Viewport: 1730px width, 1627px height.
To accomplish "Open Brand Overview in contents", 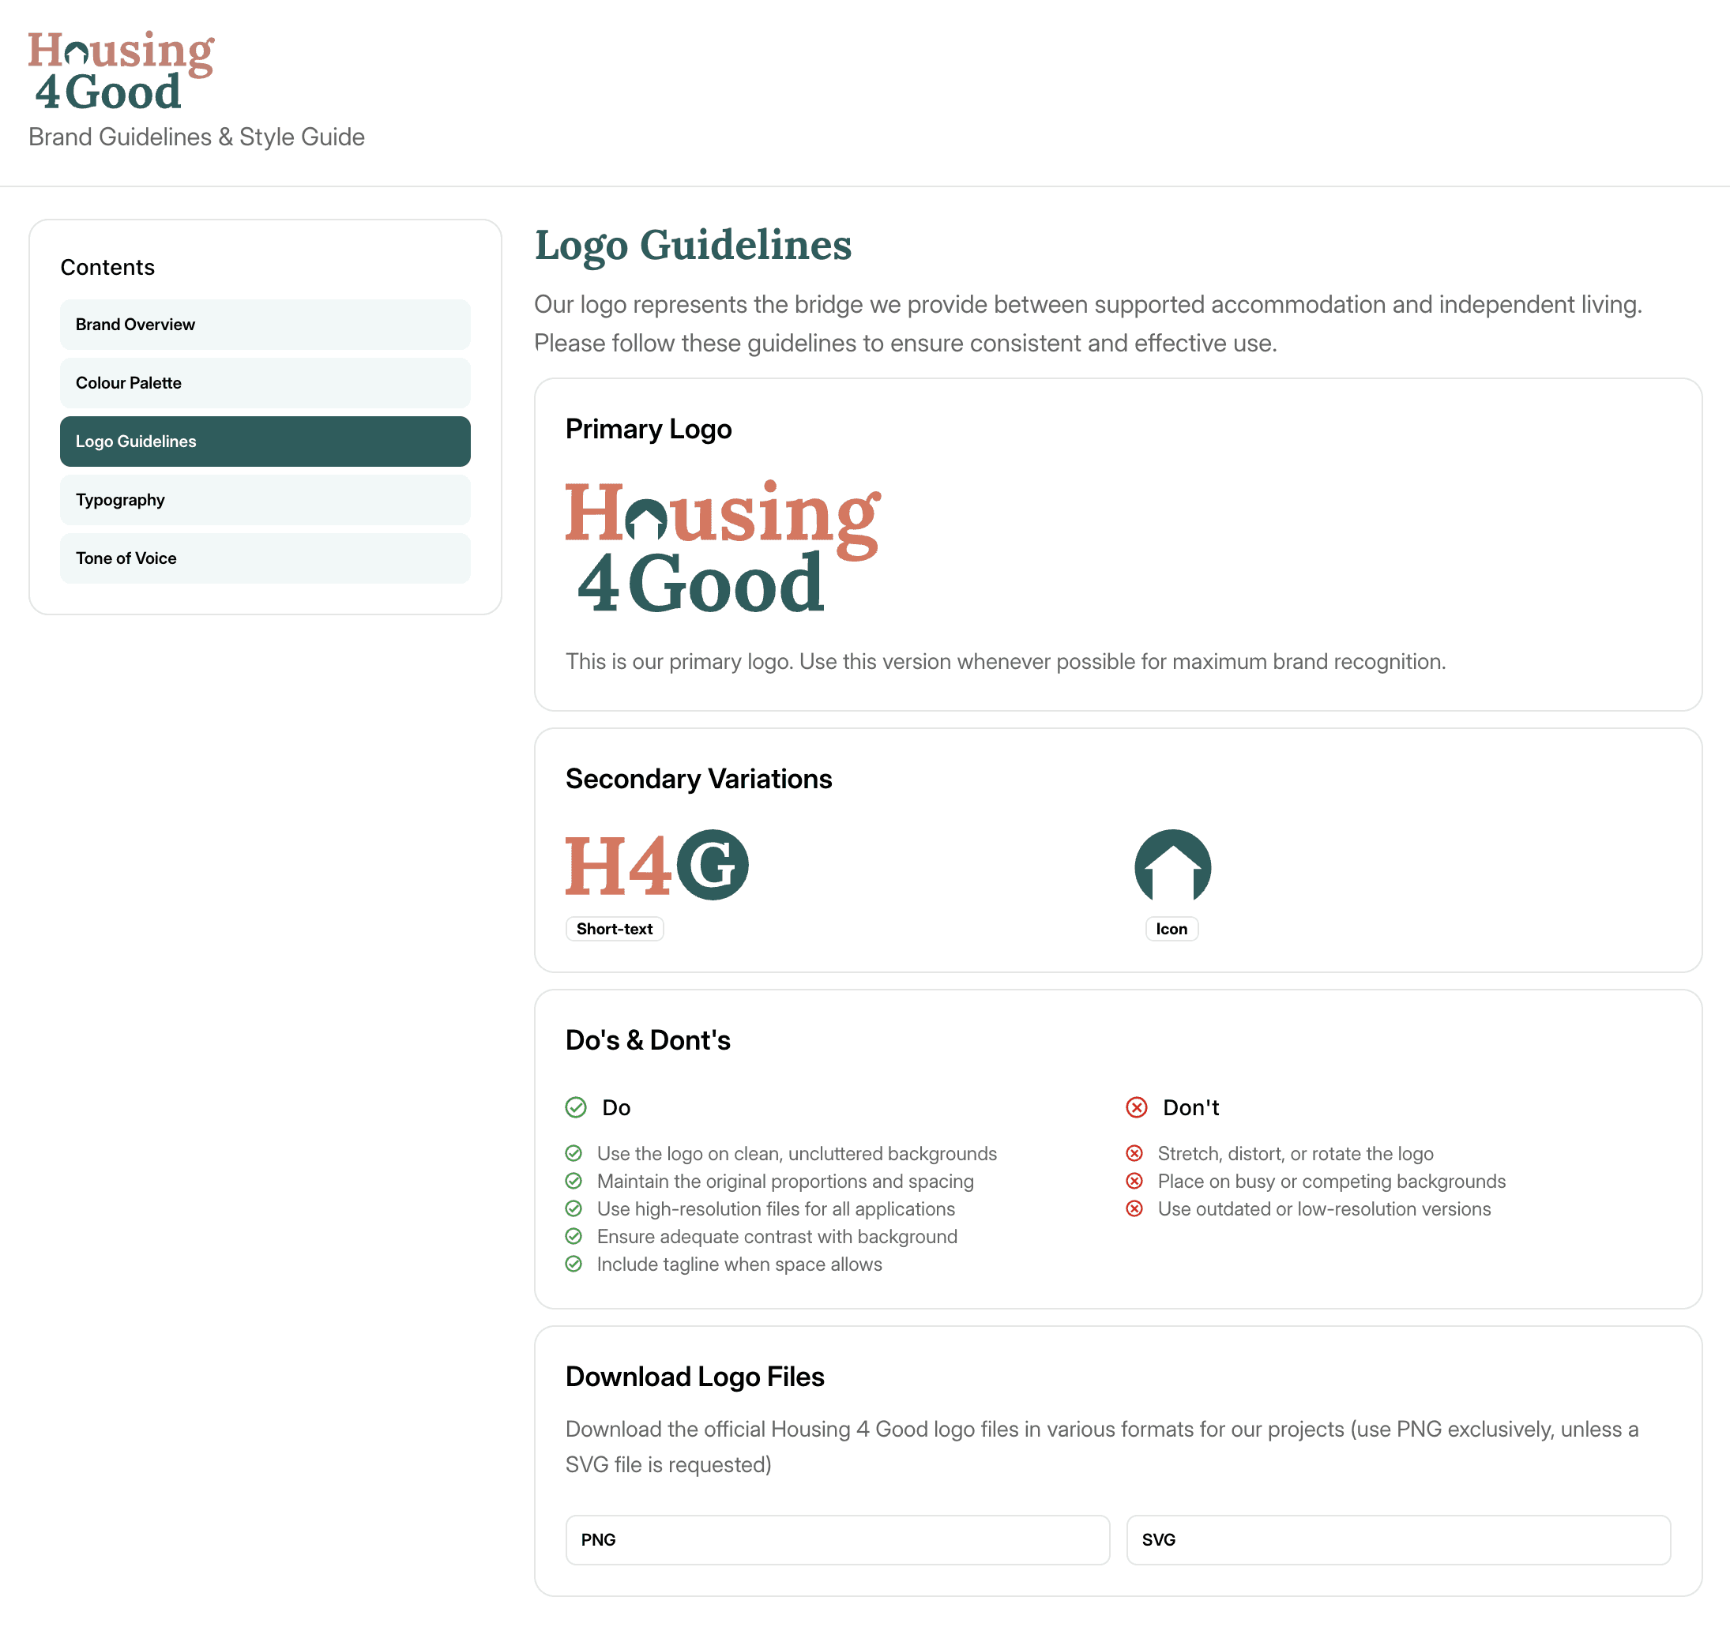I will point(265,325).
